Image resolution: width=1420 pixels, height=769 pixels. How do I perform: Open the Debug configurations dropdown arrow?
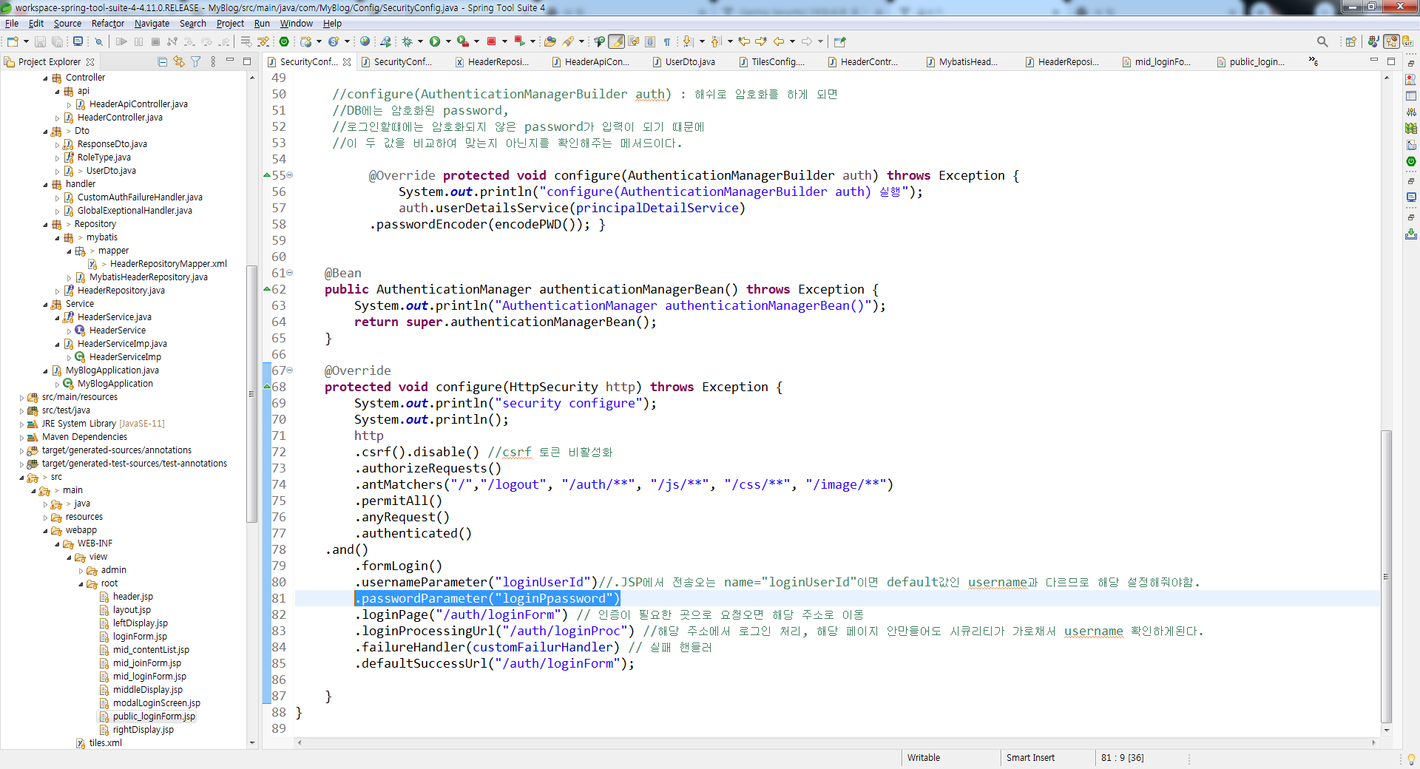coord(420,41)
